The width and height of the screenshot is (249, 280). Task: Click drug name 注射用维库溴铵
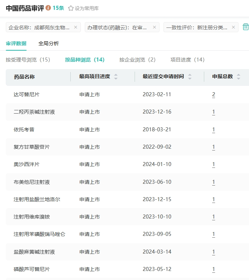coord(31,217)
